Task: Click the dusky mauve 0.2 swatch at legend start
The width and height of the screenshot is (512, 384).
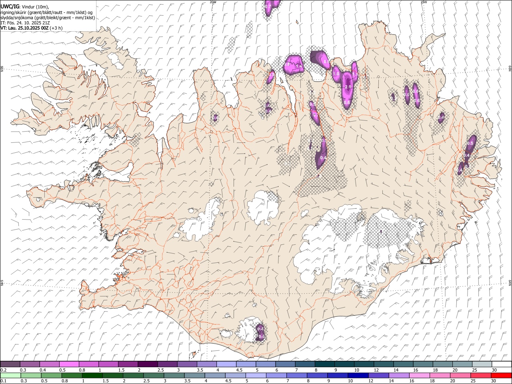Action: (10, 364)
